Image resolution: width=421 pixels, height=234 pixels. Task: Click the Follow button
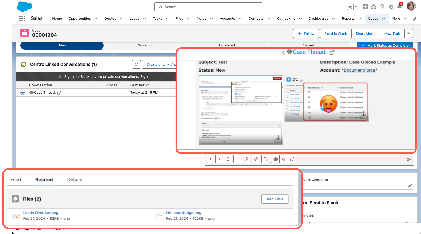[306, 34]
